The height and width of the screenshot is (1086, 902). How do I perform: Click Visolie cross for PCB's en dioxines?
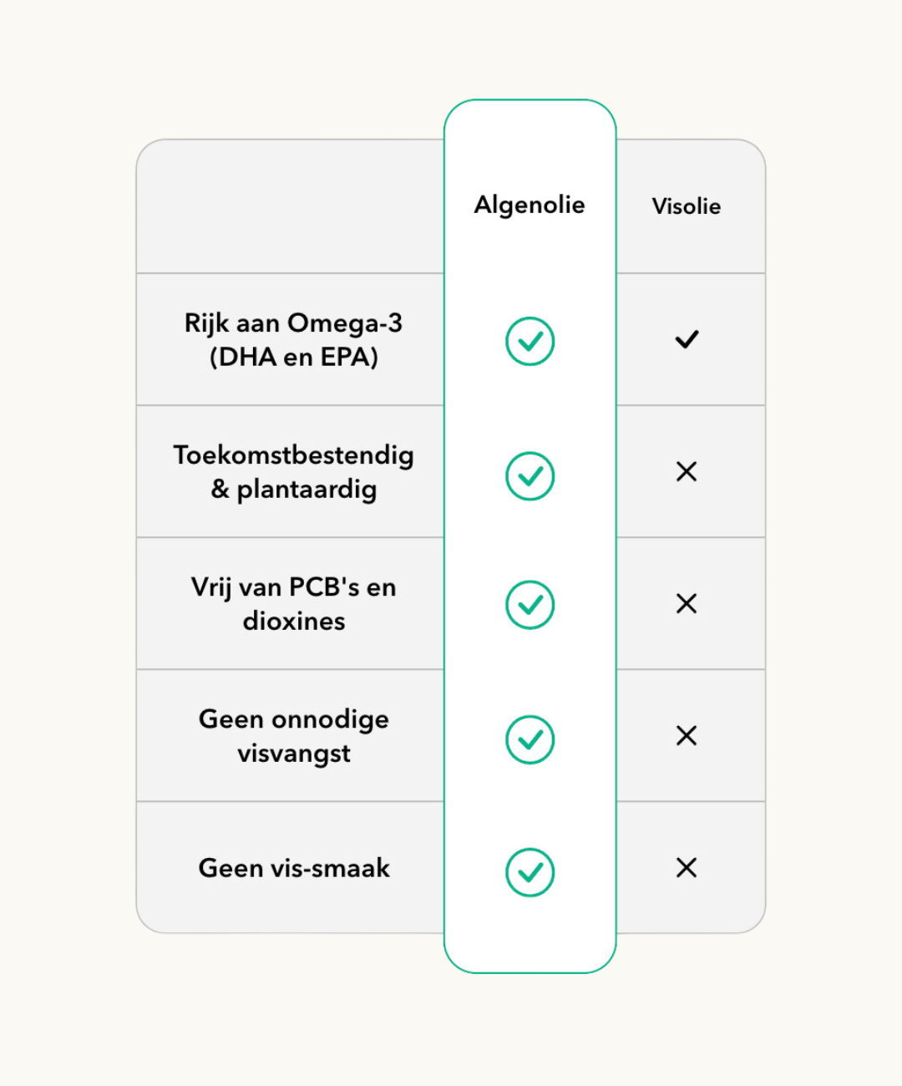point(687,604)
